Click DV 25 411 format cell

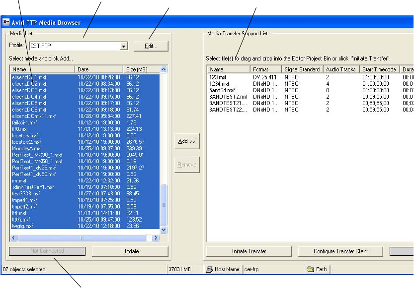pos(264,77)
